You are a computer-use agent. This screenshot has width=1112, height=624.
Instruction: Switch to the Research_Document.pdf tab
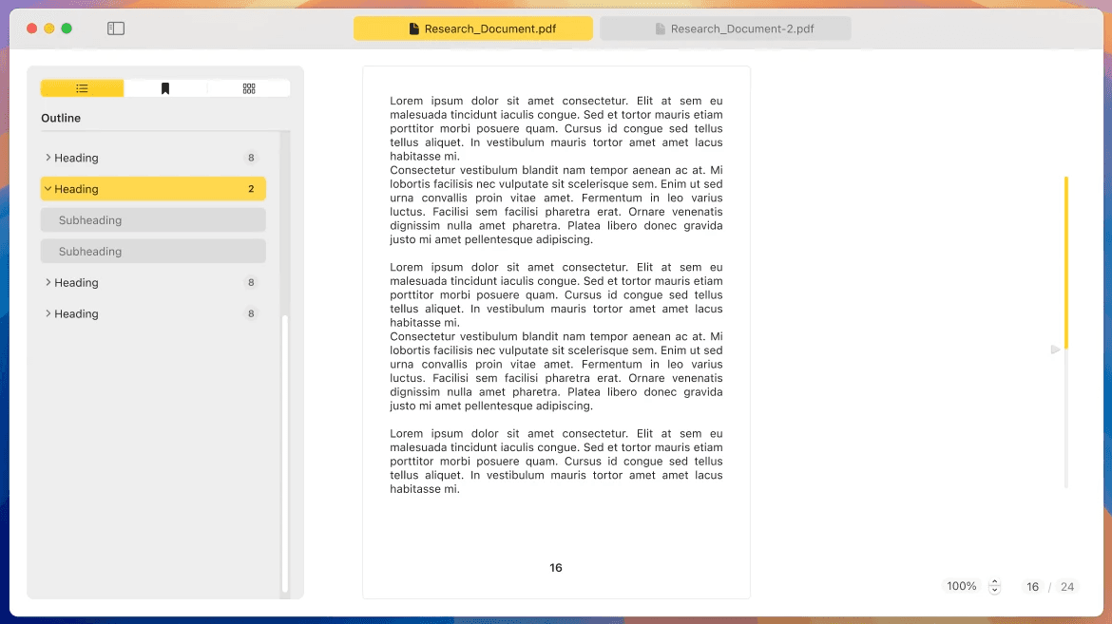click(x=473, y=28)
